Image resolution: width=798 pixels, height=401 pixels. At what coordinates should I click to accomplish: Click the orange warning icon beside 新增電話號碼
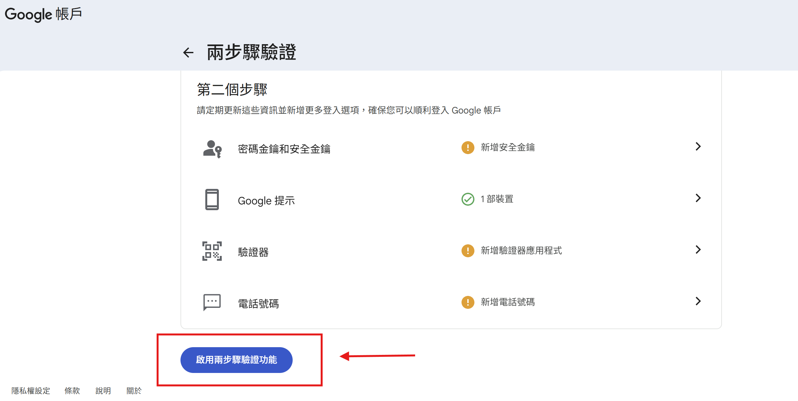tap(468, 302)
